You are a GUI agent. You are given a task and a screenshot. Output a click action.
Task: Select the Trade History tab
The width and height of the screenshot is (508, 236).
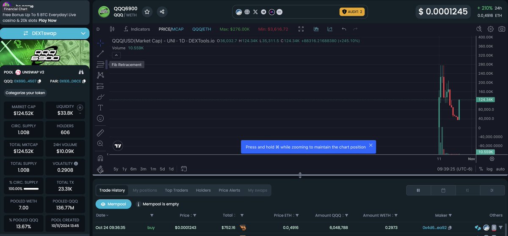point(112,190)
